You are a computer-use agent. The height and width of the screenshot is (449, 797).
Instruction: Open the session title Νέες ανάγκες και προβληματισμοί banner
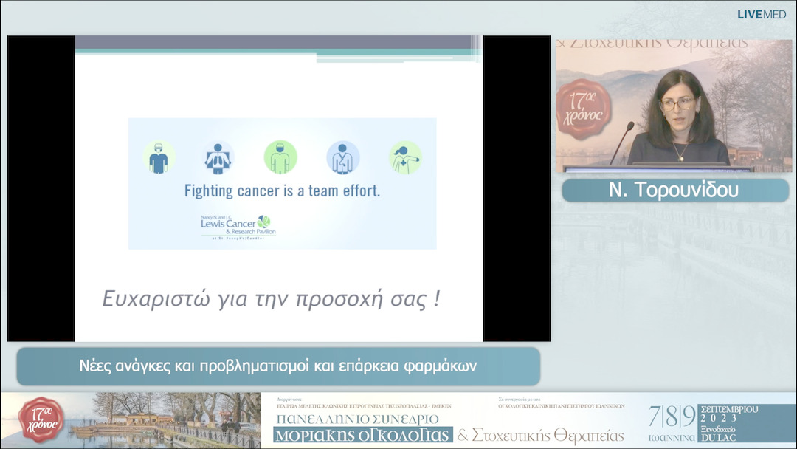(280, 364)
